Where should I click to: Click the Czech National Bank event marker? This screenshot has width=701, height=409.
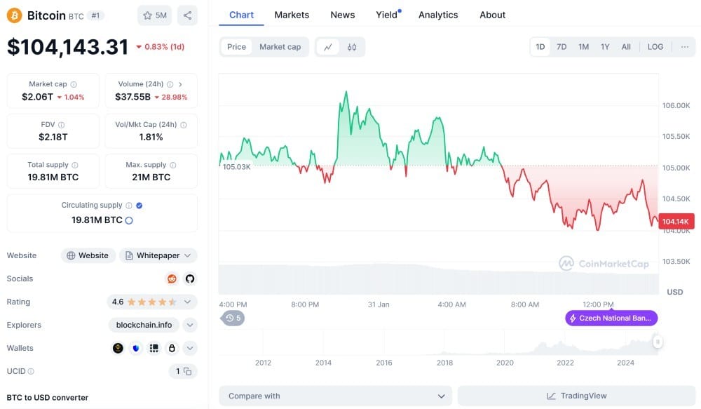[611, 318]
